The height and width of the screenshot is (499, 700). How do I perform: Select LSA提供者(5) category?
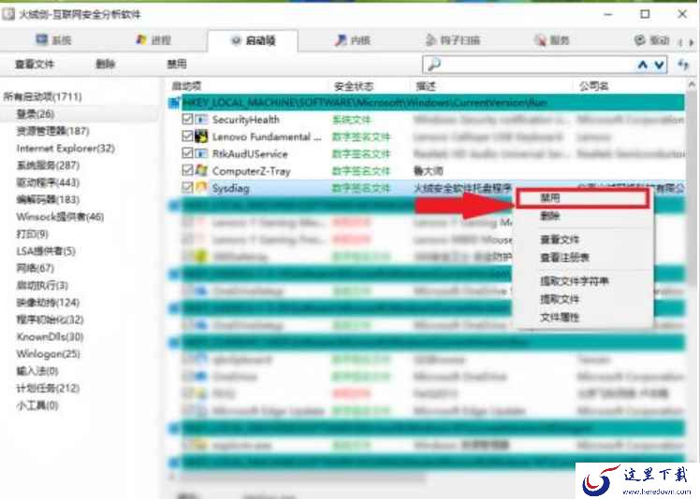46,251
